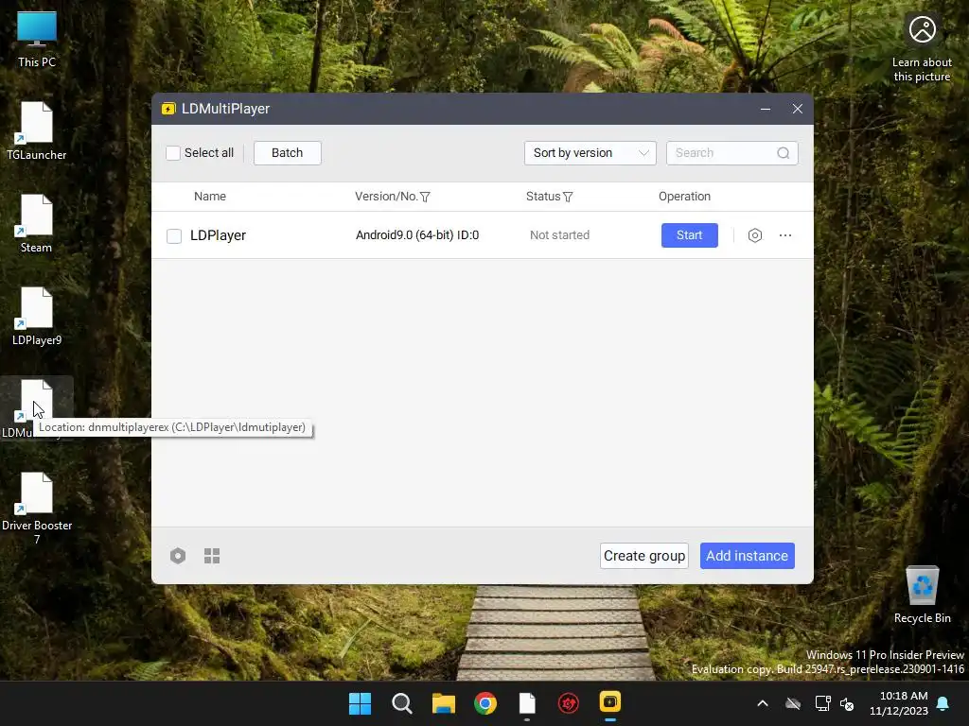Open Windows Start menu
Viewport: 969px width, 726px height.
(361, 703)
